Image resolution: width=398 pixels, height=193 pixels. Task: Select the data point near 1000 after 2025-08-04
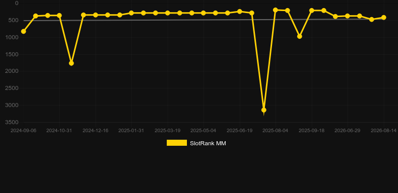tap(300, 37)
